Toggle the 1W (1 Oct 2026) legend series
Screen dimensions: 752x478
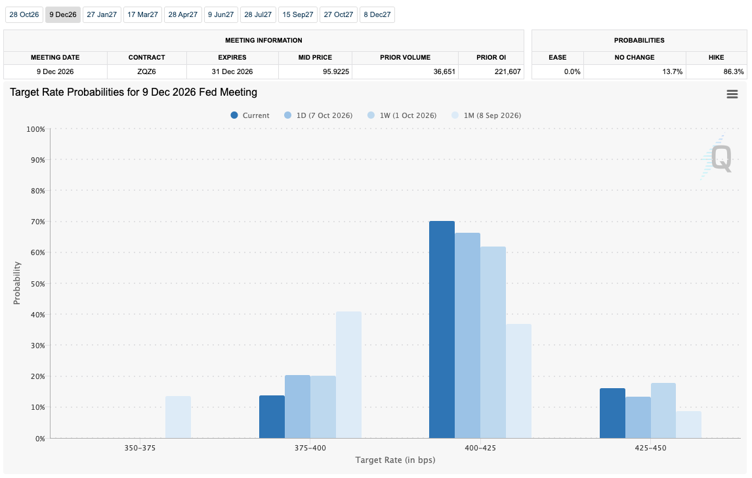pos(402,115)
